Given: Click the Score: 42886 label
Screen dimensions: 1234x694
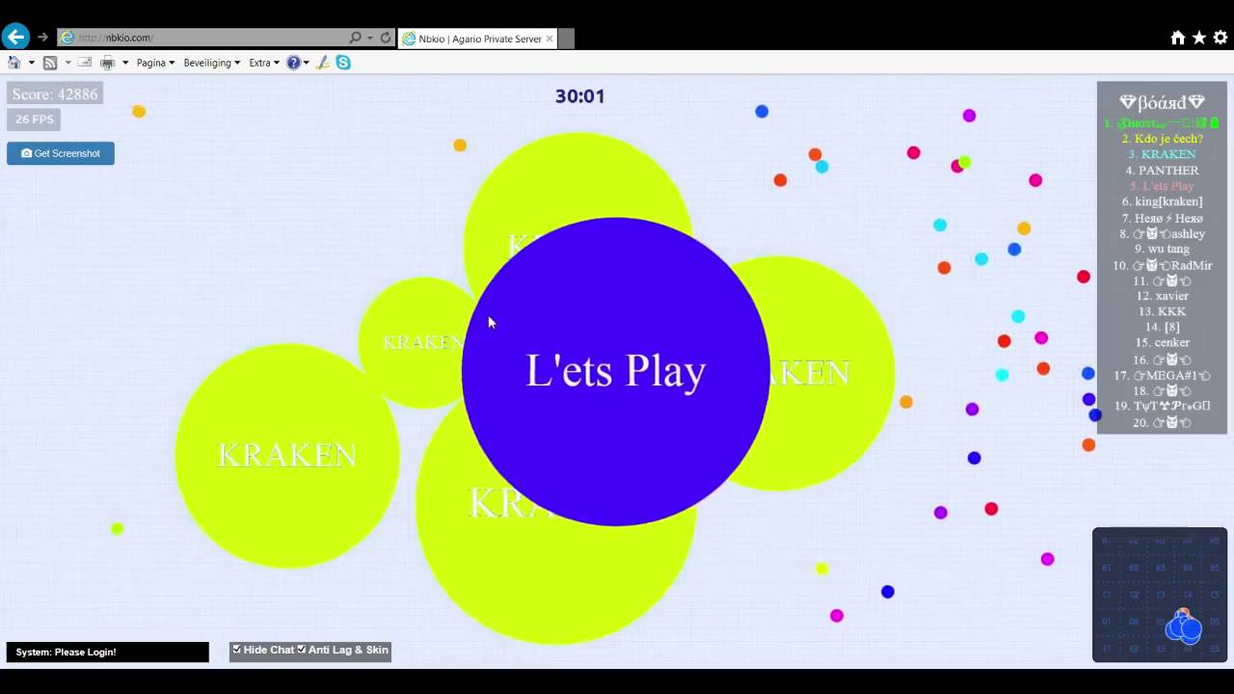Looking at the screenshot, I should coord(55,94).
